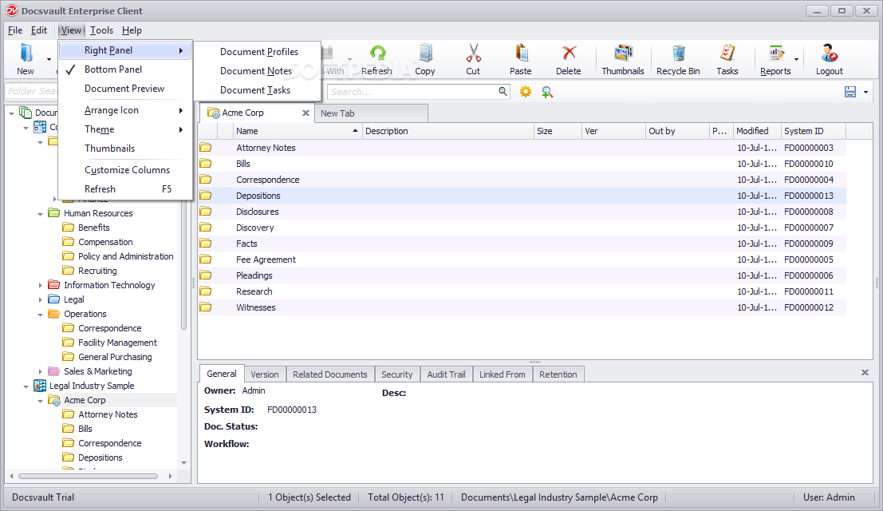Switch to the Audit Trail tab

(x=446, y=374)
